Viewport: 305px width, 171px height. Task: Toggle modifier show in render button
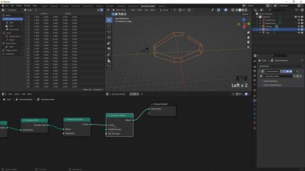(x=291, y=71)
